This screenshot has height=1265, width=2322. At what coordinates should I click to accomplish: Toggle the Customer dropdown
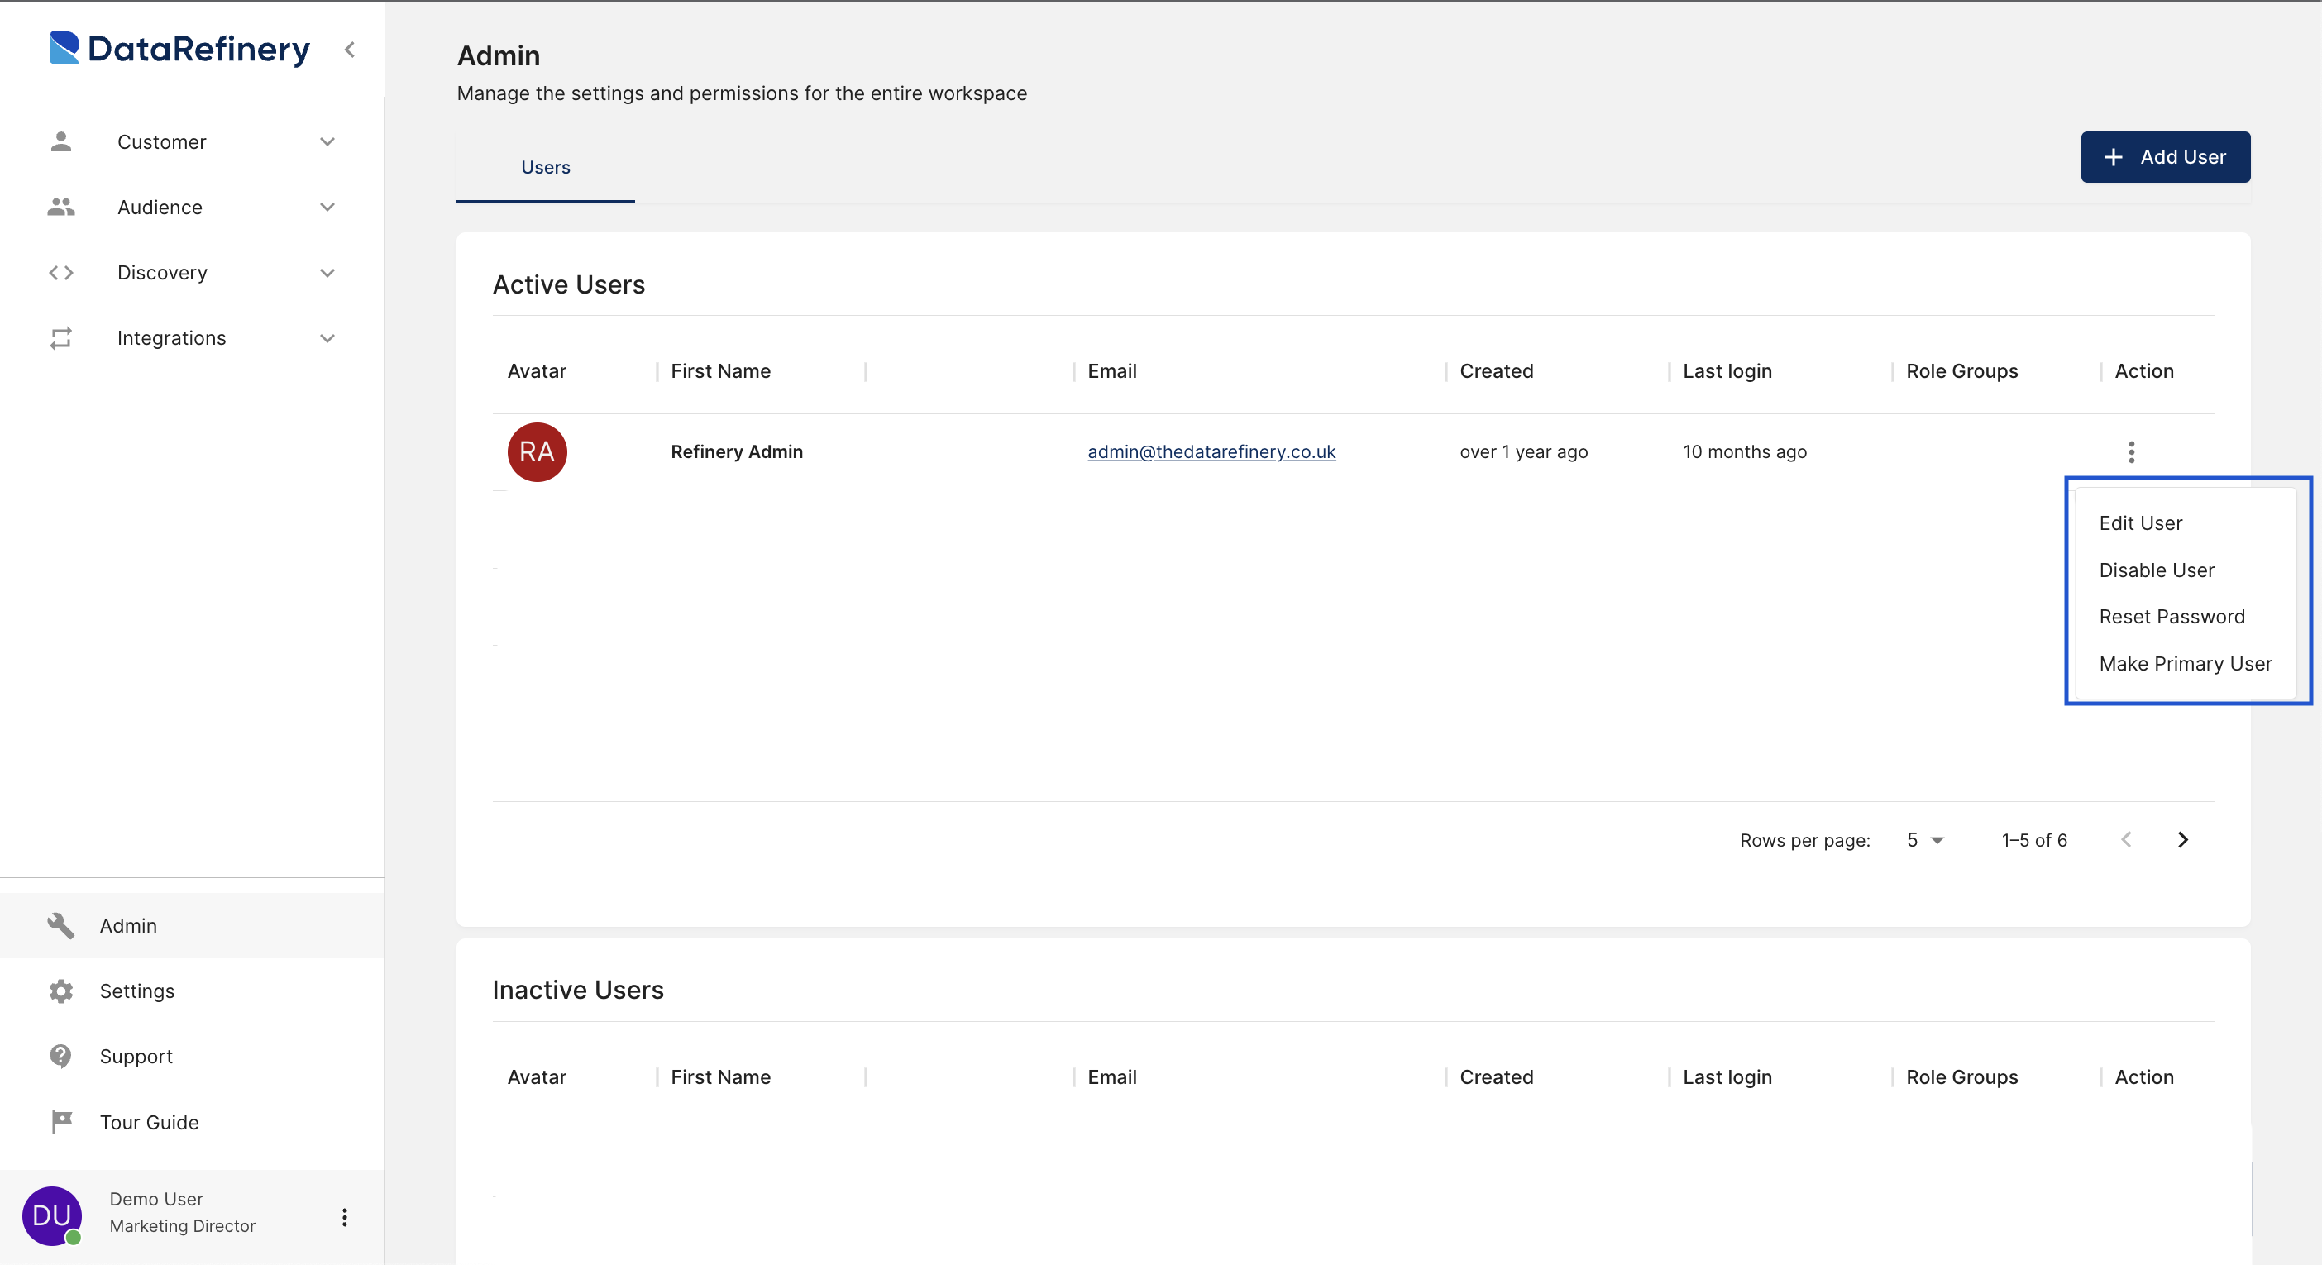(x=326, y=141)
